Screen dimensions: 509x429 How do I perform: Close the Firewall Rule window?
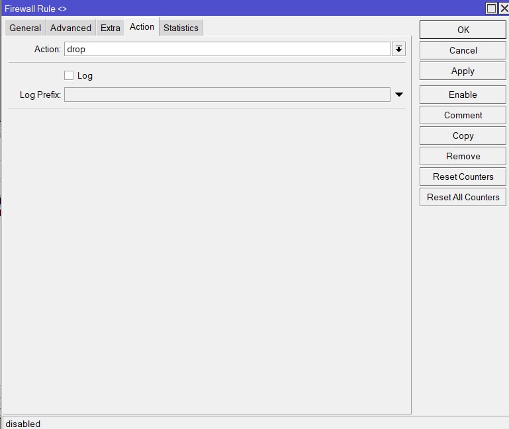pyautogui.click(x=504, y=8)
